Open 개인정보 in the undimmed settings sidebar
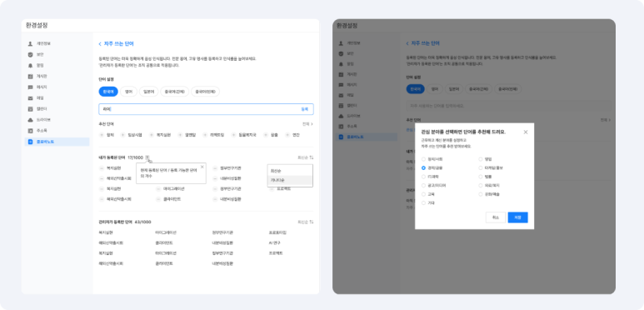This screenshot has height=310, width=644. tap(57, 43)
